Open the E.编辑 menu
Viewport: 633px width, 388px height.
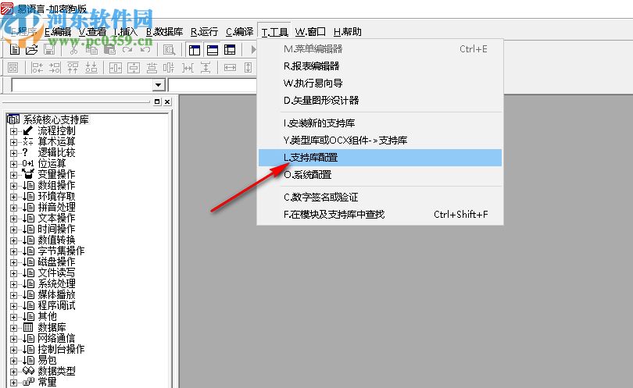click(58, 31)
